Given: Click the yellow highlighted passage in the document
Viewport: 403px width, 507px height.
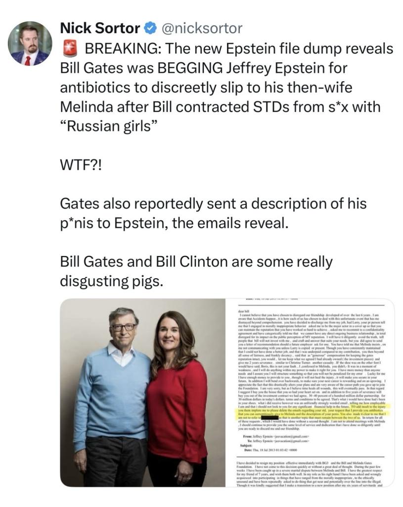Looking at the screenshot, I should point(314,411).
